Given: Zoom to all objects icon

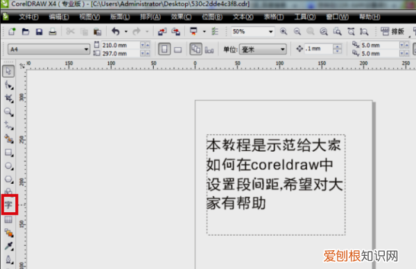Looking at the screenshot, I should tap(323, 32).
